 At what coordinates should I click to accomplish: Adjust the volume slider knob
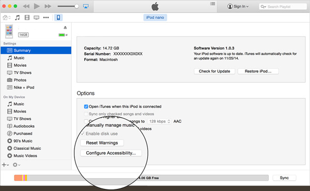point(76,6)
